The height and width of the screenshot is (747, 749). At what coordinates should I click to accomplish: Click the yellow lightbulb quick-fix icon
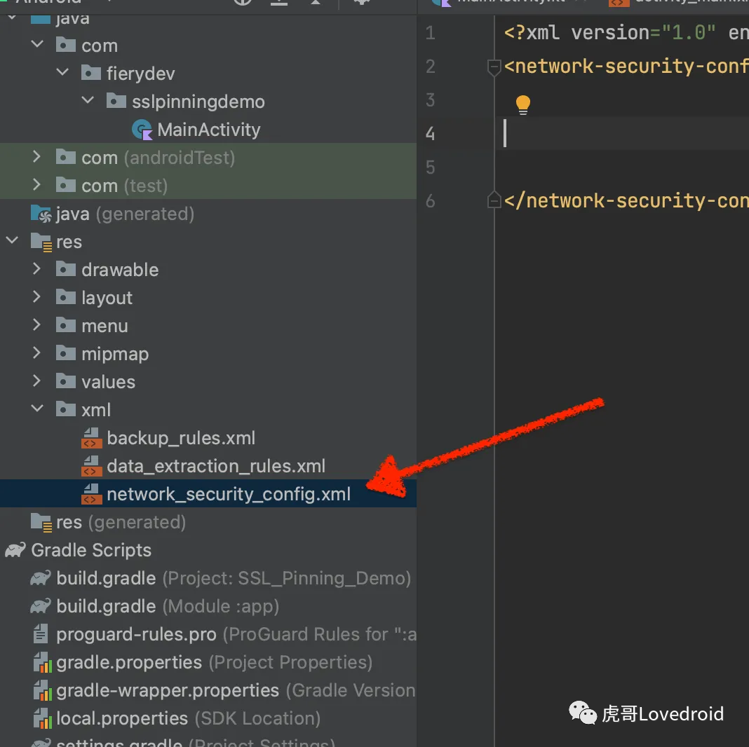point(523,105)
